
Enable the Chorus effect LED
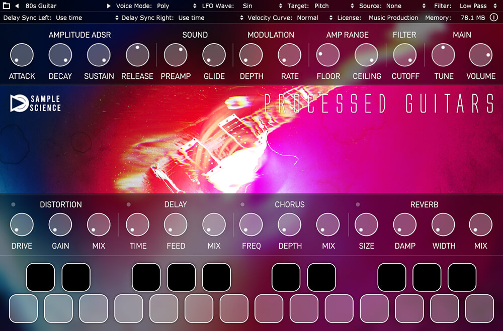click(x=242, y=204)
